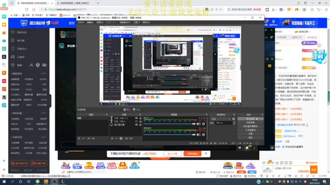Click the Exit button in OBS controls
330x185 pixels.
click(x=250, y=138)
